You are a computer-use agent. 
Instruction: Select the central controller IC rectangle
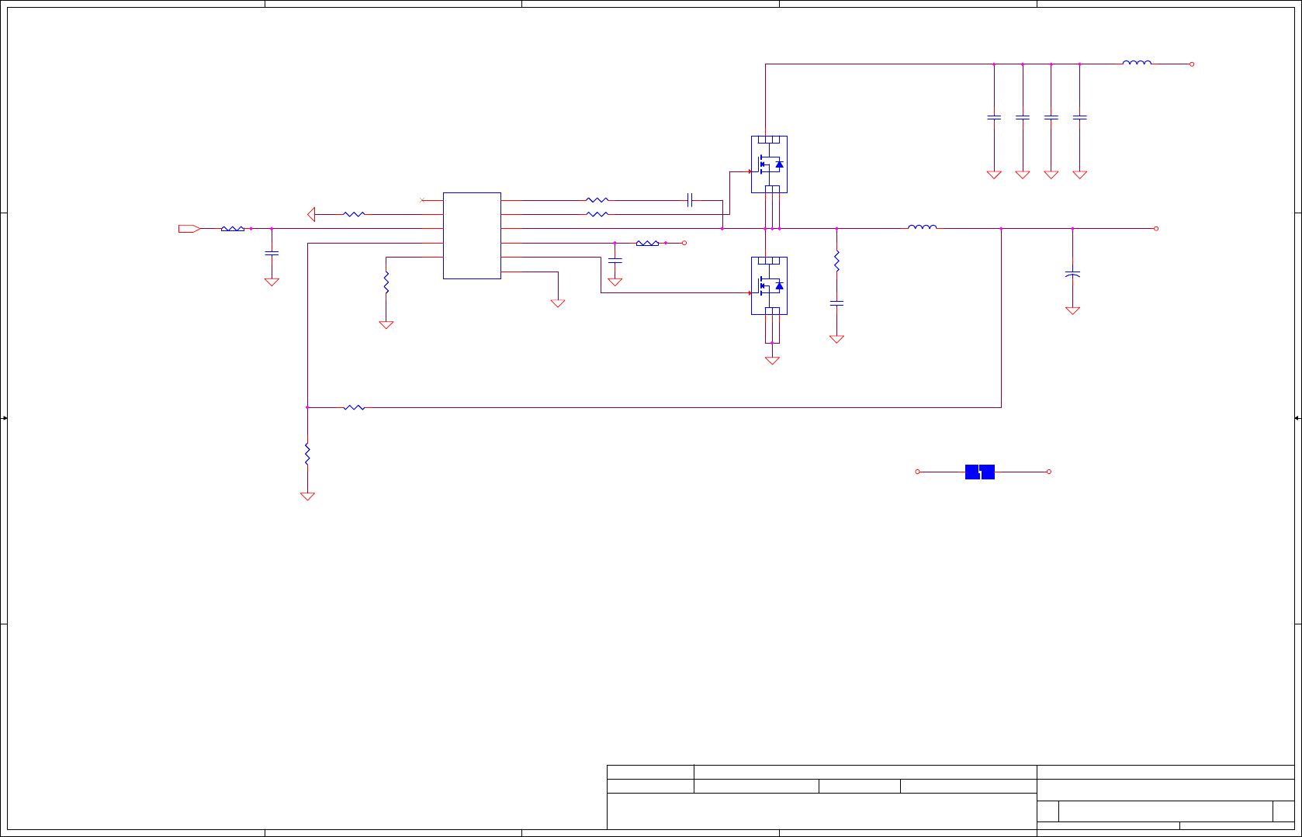(472, 236)
